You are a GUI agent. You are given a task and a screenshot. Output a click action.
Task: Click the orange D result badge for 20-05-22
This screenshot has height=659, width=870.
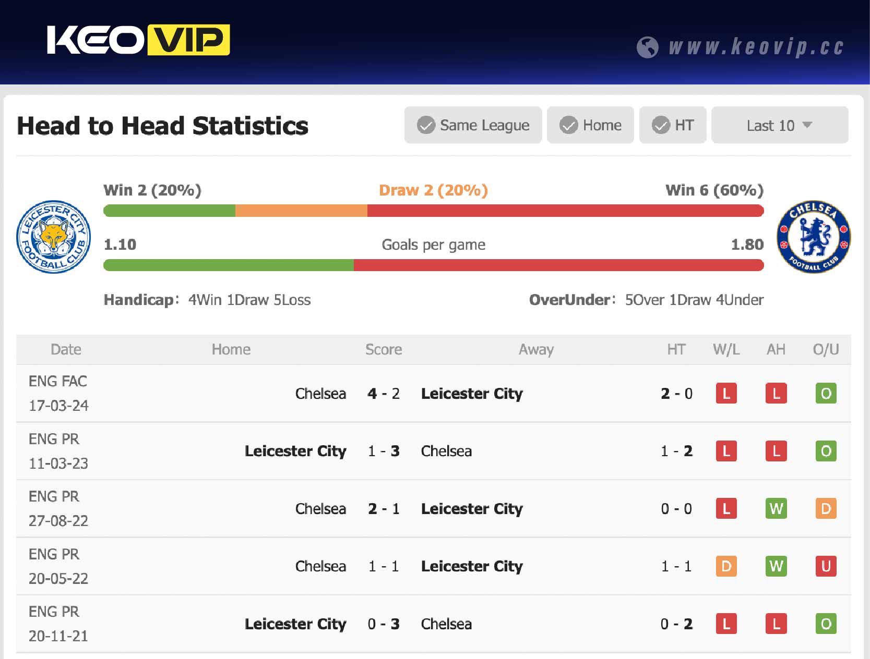pos(726,566)
